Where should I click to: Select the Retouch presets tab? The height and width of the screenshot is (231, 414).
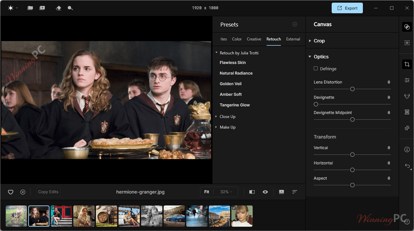click(274, 39)
